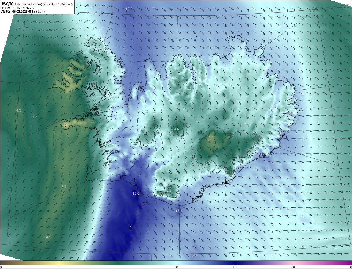The image size is (352, 269).
Task: Click the 3.9 value label
Action: 64,186
